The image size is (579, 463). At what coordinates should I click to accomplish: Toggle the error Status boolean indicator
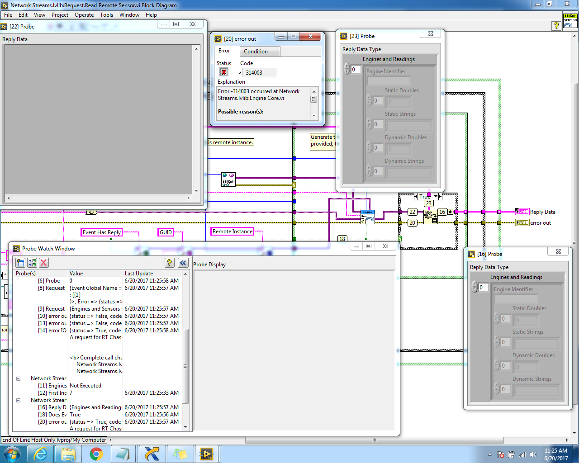pos(224,72)
